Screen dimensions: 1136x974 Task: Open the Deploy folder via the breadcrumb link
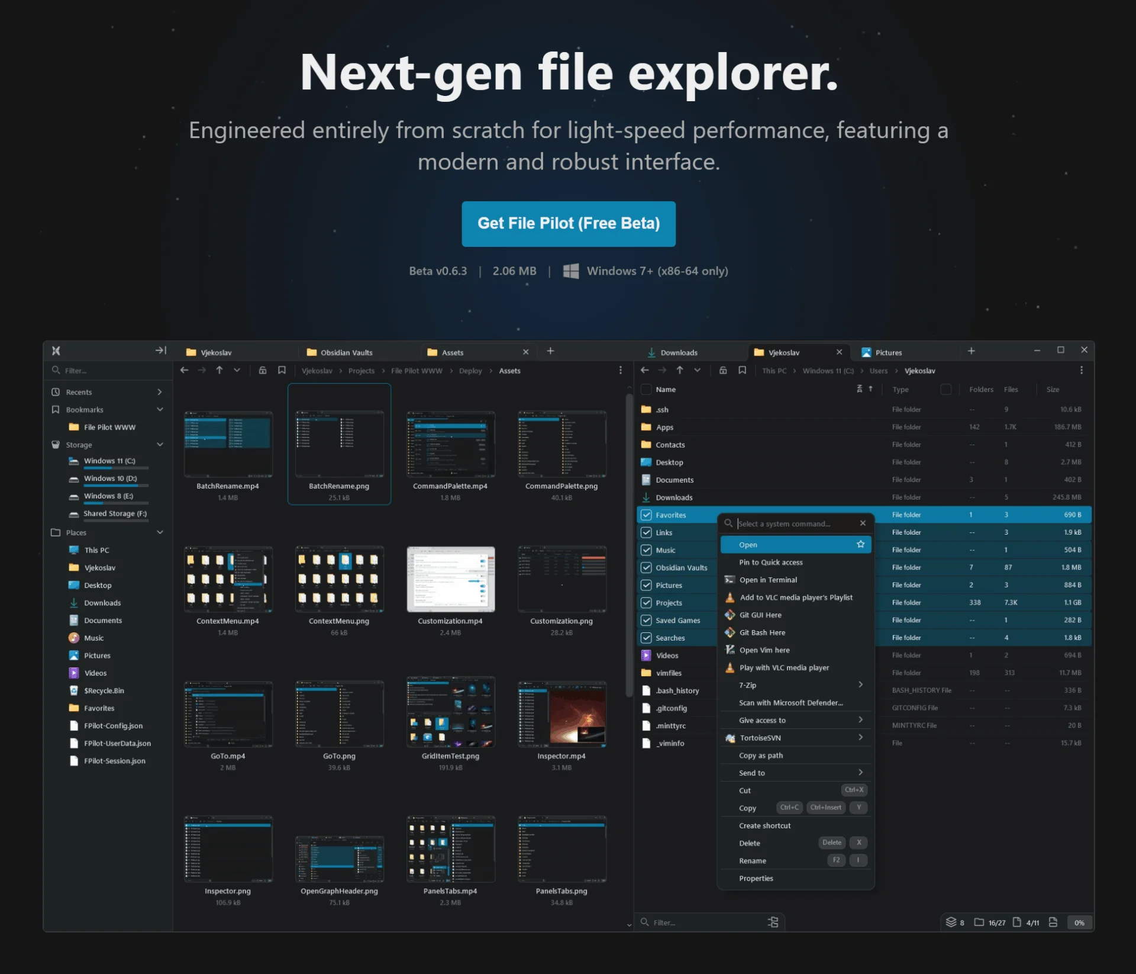coord(471,371)
